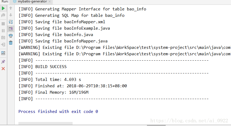Click the Exit arrow icon in sidebar
The image size is (231, 126).
3,45
